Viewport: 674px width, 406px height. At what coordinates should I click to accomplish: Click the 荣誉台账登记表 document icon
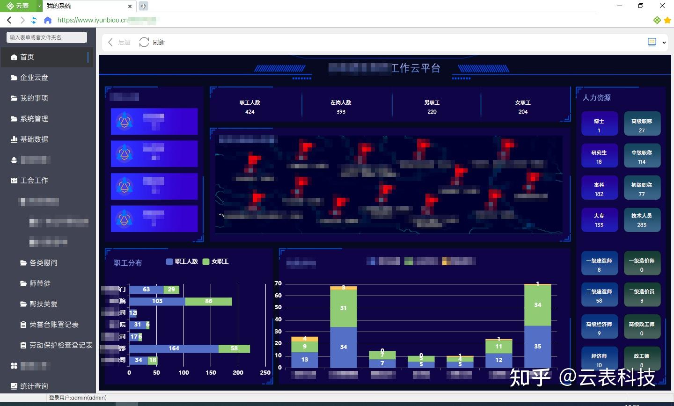click(22, 324)
